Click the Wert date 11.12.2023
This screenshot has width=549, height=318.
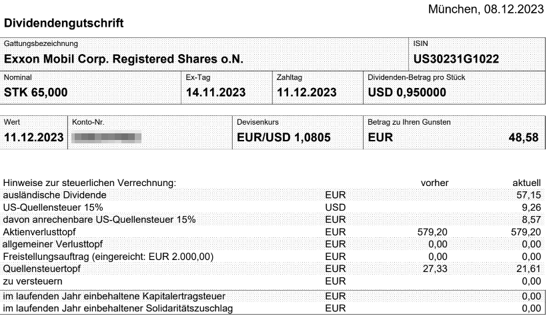pos(33,137)
